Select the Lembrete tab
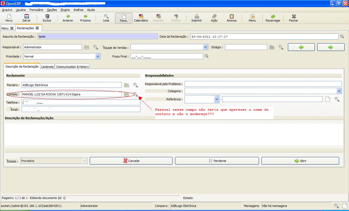This screenshot has width=349, height=211. tap(47, 67)
